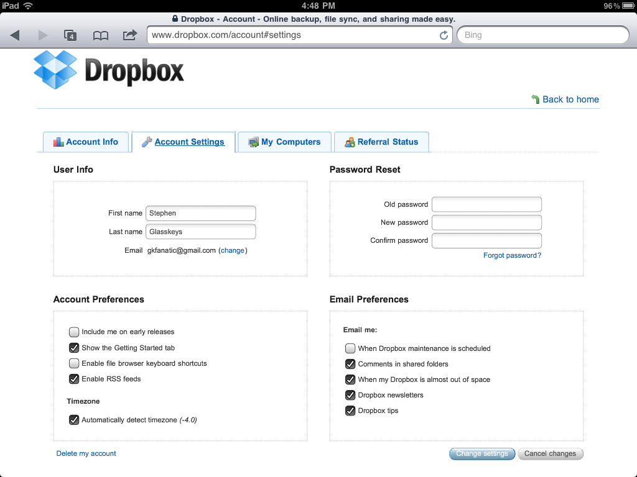Open the Referral Status tab
Viewport: 637px width, 477px height.
(381, 142)
